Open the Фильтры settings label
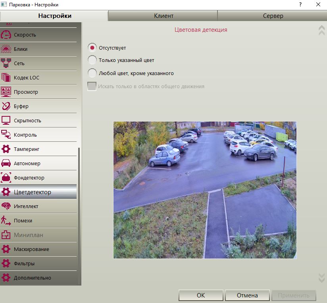The width and height of the screenshot is (327, 303). click(24, 264)
